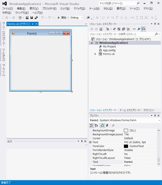Close the Output panel
The height and width of the screenshot is (185, 162).
pos(85,141)
